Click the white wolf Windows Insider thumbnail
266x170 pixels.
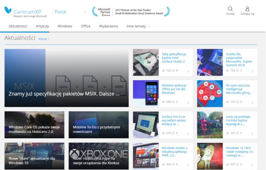click(210, 156)
